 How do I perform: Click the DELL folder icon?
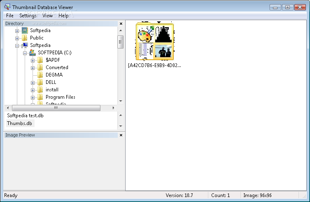(x=40, y=82)
